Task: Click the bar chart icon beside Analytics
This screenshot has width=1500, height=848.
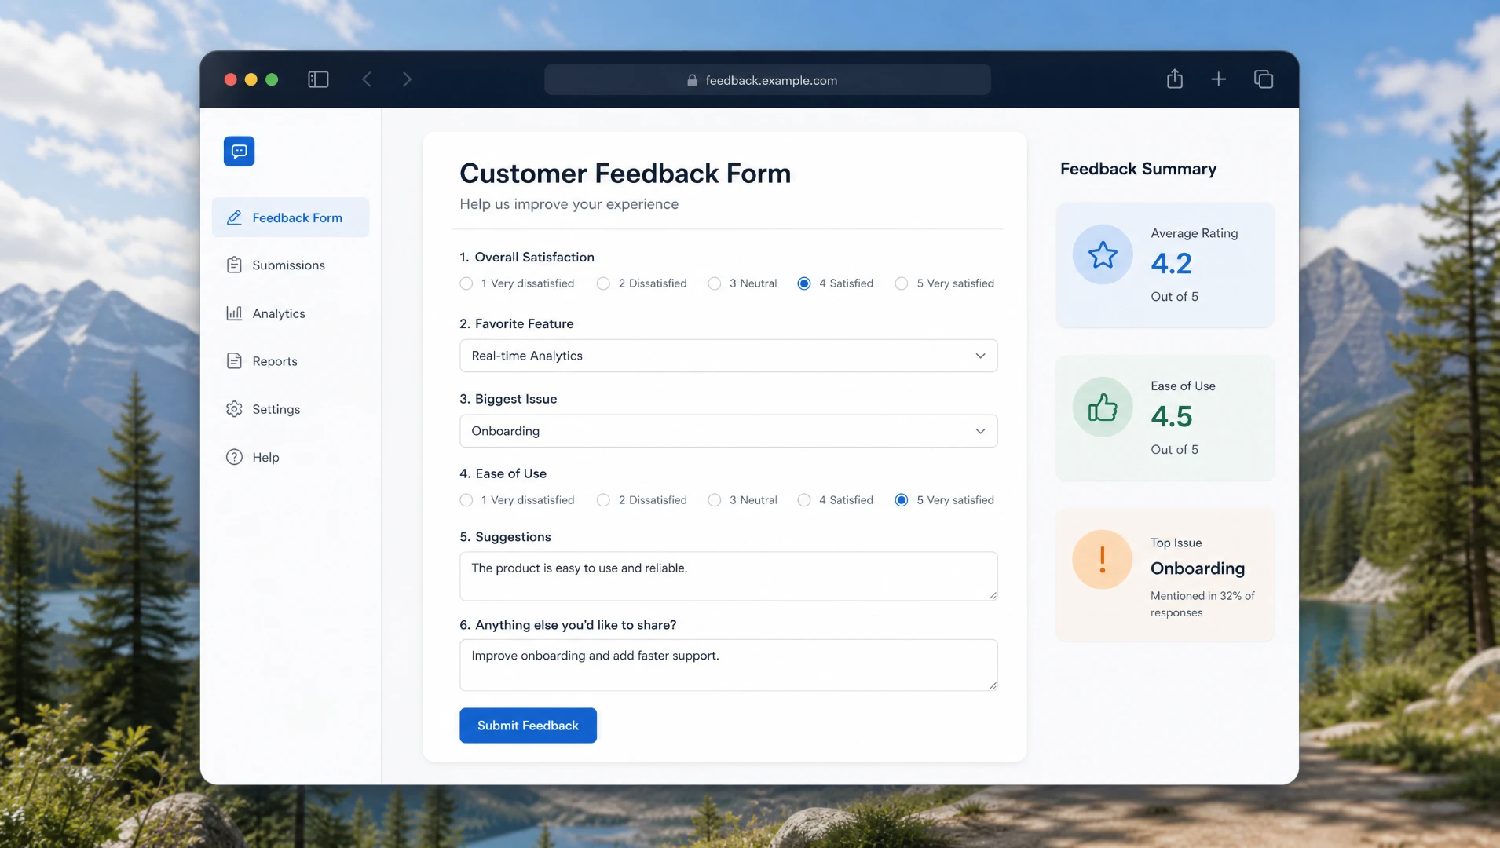Action: (x=234, y=313)
